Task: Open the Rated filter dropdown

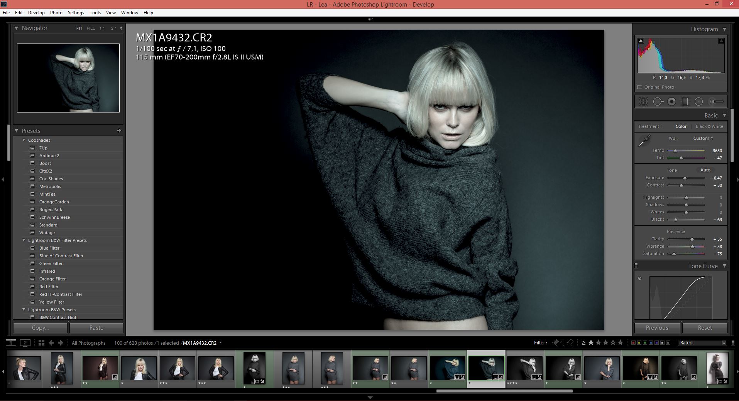Action: (x=702, y=343)
